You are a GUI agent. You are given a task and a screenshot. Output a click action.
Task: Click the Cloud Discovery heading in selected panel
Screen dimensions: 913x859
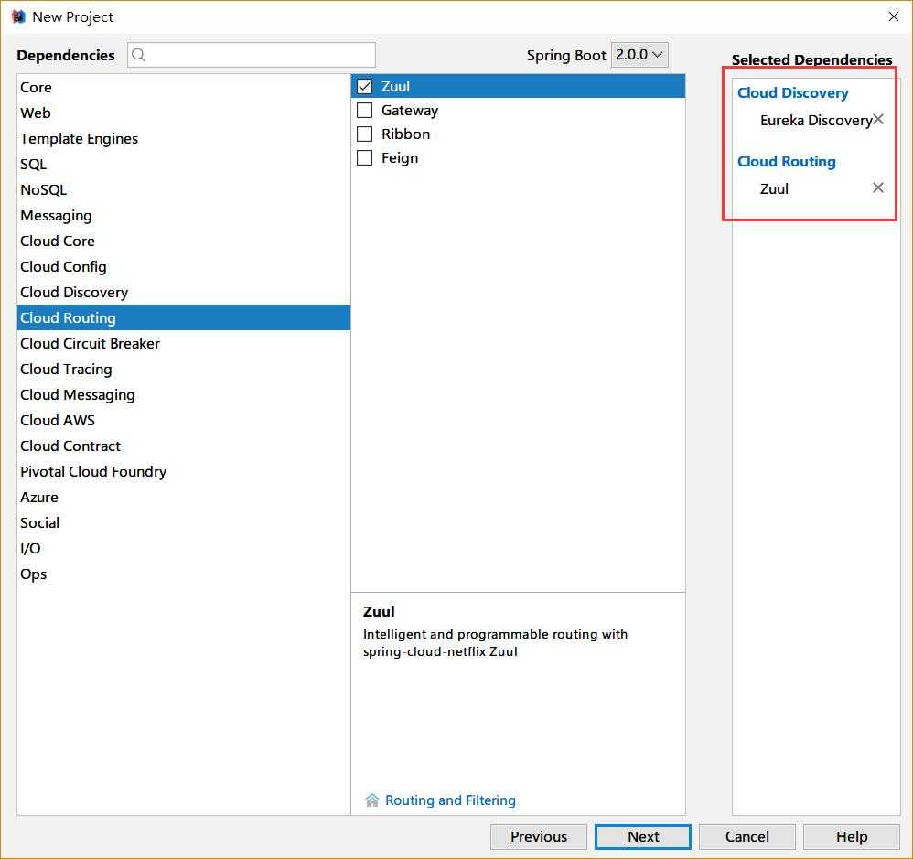coord(792,93)
